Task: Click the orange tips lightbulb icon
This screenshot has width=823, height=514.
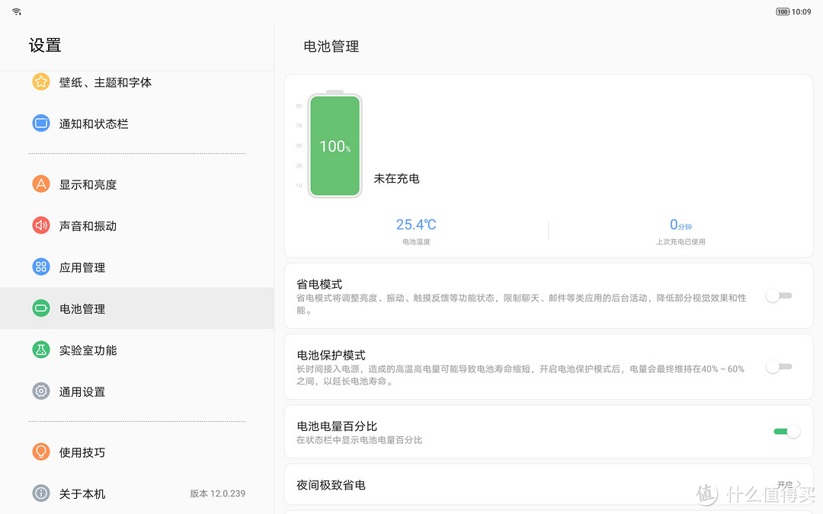Action: click(41, 452)
